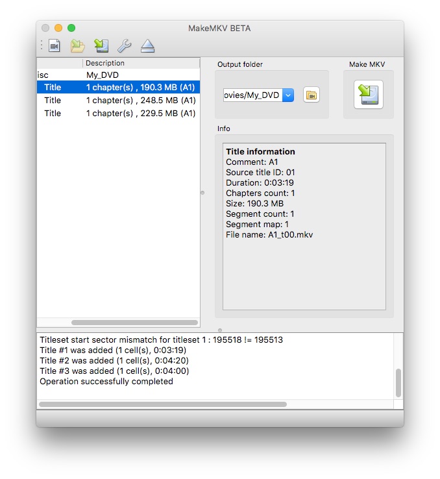Select title row with 190.3 MB
The height and width of the screenshot is (479, 440).
point(119,88)
